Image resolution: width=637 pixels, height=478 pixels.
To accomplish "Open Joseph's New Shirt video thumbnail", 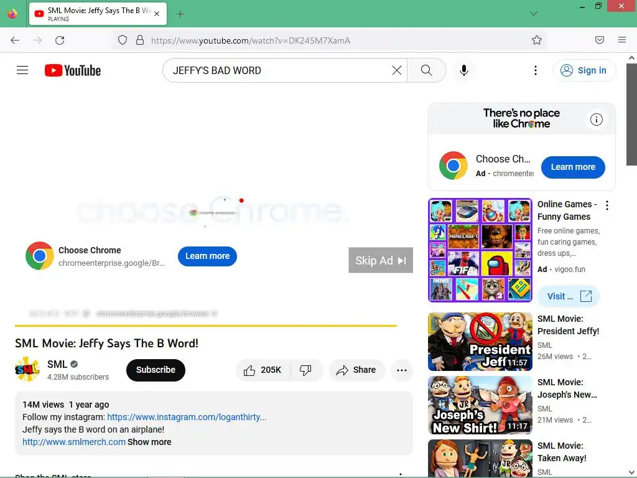I will (480, 405).
